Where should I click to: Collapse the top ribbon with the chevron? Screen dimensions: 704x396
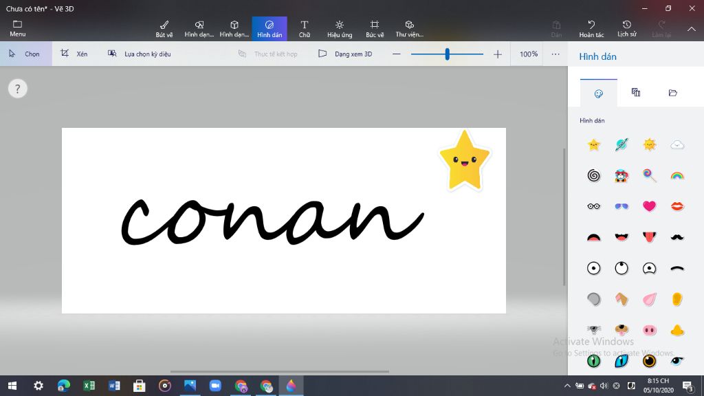coord(692,29)
